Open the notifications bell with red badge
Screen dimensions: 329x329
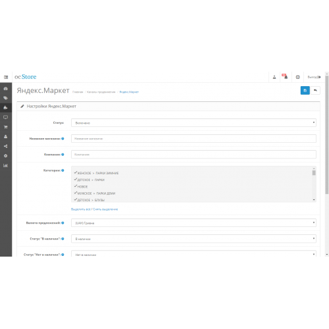286,77
